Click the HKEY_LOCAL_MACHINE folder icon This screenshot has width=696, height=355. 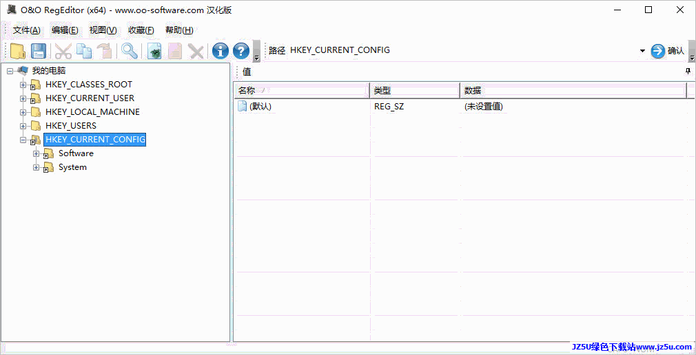pos(36,112)
